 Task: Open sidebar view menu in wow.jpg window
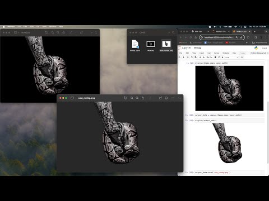(16, 32)
